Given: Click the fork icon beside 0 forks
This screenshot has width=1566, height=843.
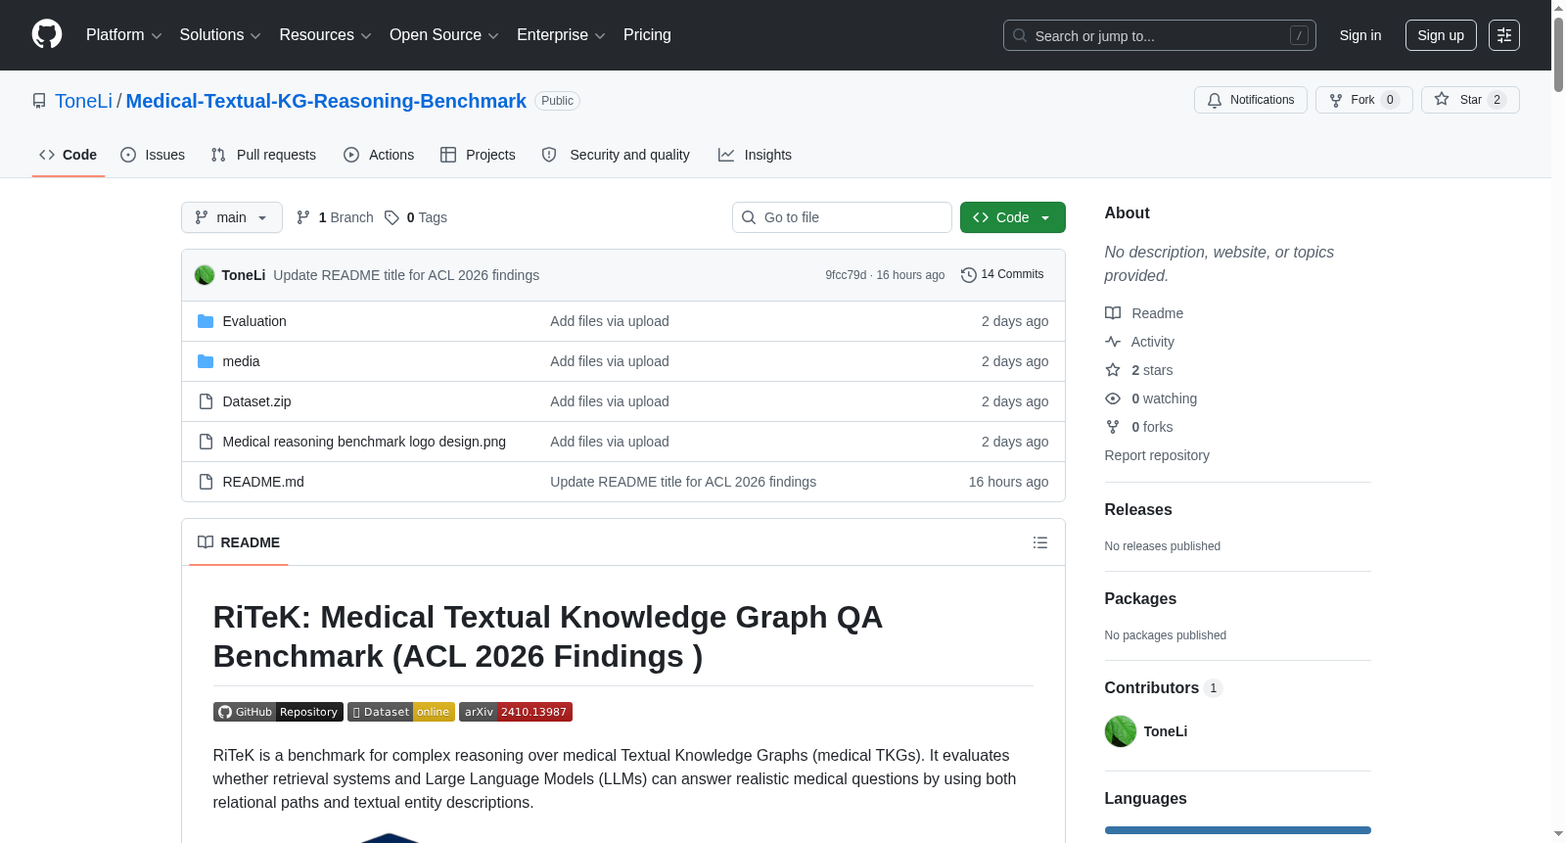Looking at the screenshot, I should [1113, 427].
